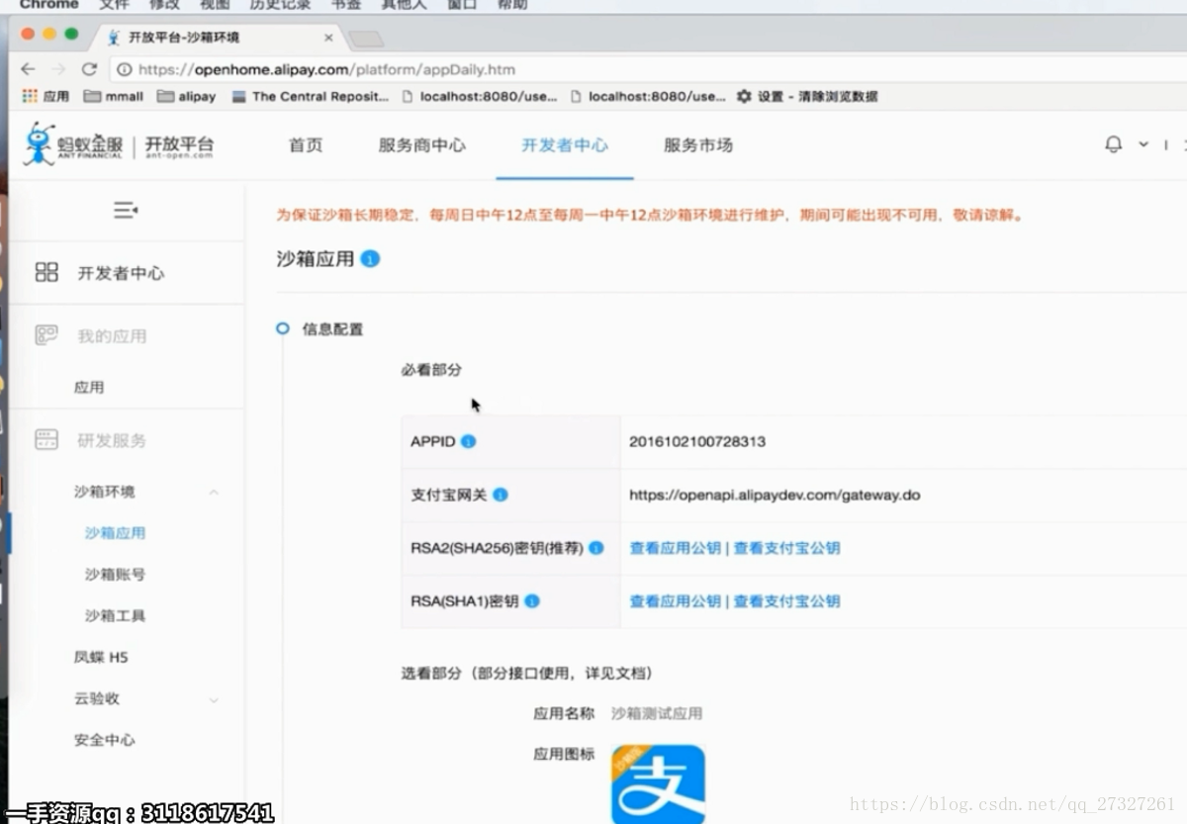The image size is (1187, 824).
Task: Open the notifications bell icon
Action: coord(1113,144)
